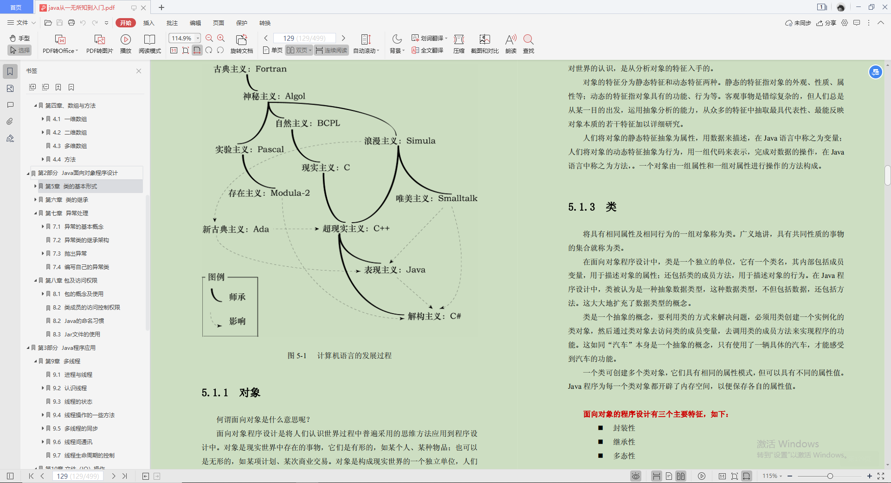Expand the quick access toolbar dropdown arrow
Viewport: 891px width, 483px height.
pos(106,23)
